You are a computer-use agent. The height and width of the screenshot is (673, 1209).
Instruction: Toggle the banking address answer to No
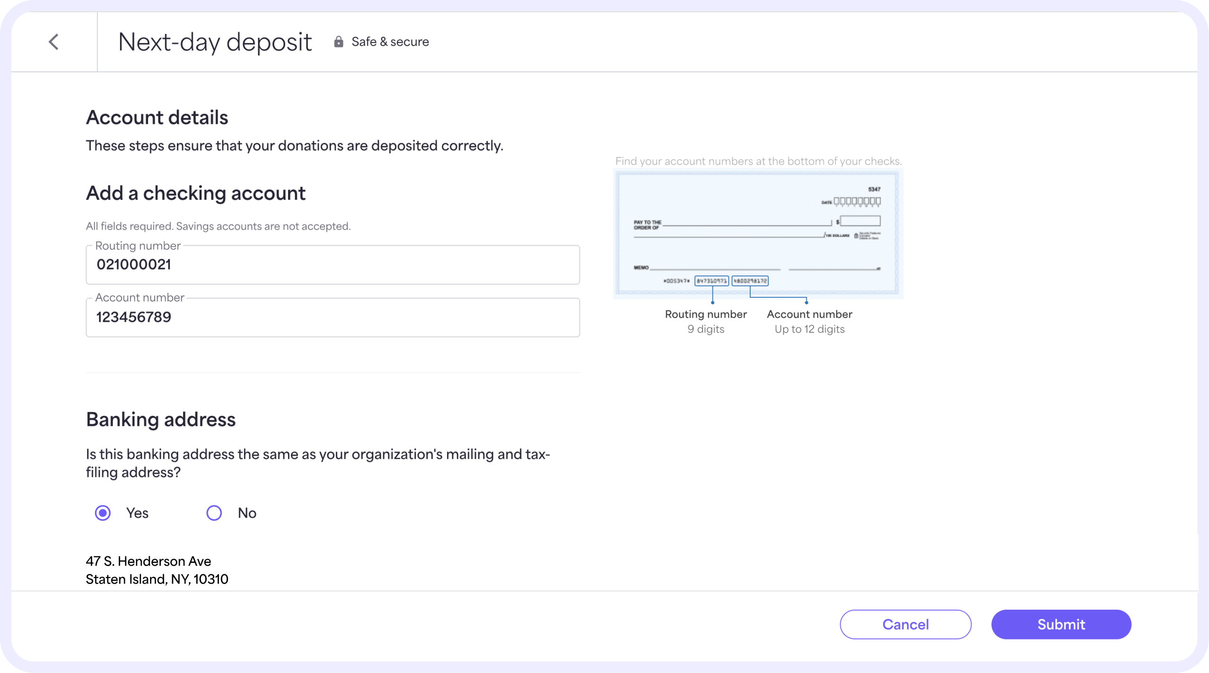pos(214,513)
